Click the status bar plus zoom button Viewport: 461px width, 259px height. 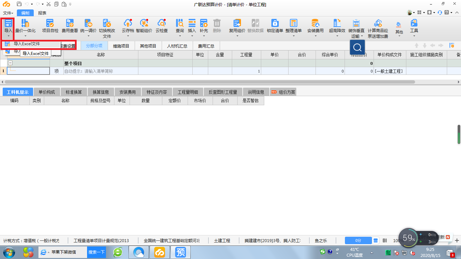point(457,240)
